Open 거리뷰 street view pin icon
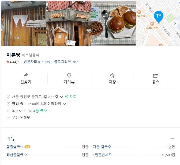 (69, 75)
